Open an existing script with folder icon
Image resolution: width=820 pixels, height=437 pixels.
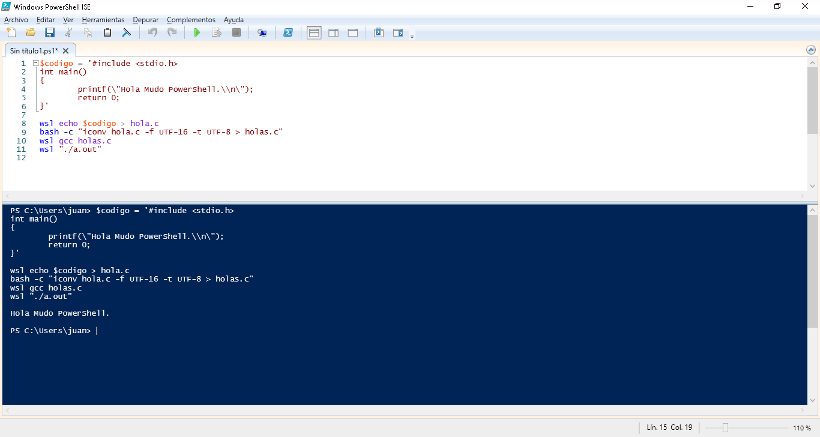click(30, 32)
